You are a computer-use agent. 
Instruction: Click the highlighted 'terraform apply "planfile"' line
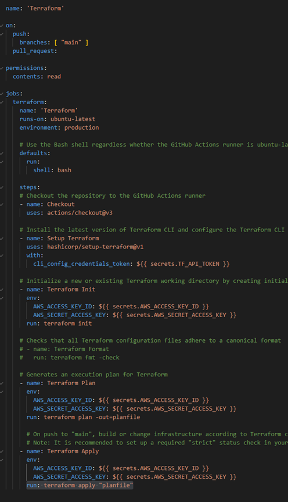[80, 485]
